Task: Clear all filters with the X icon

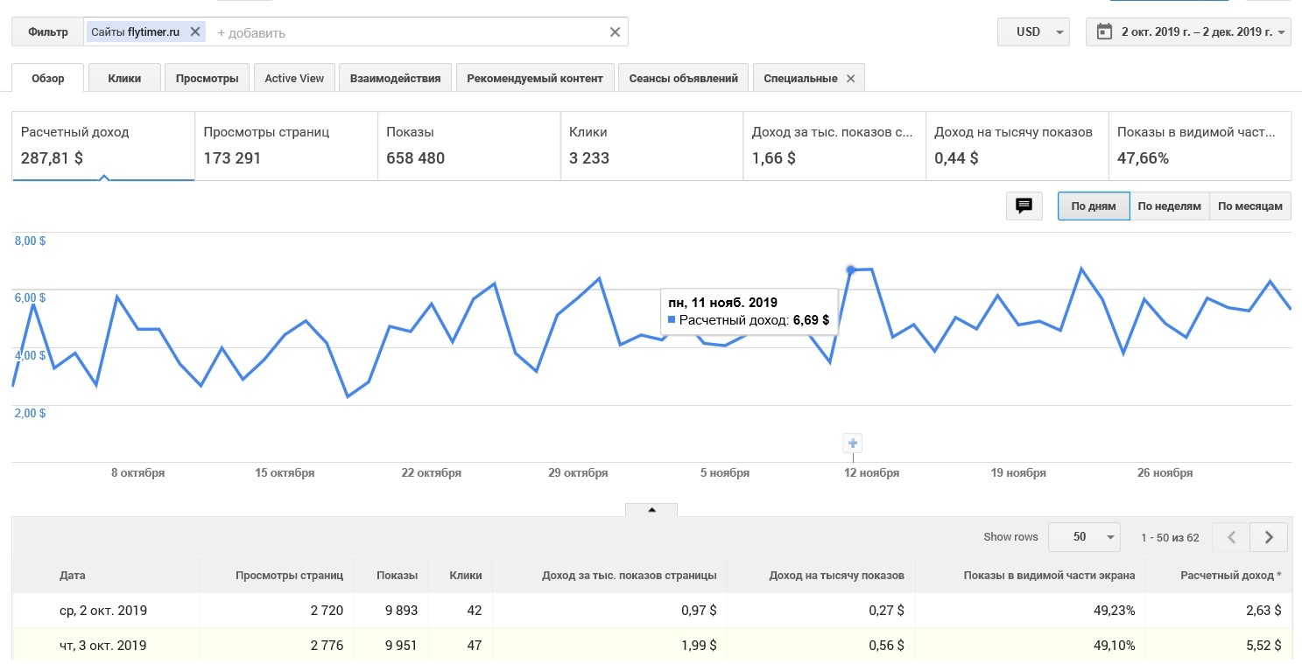Action: (615, 32)
